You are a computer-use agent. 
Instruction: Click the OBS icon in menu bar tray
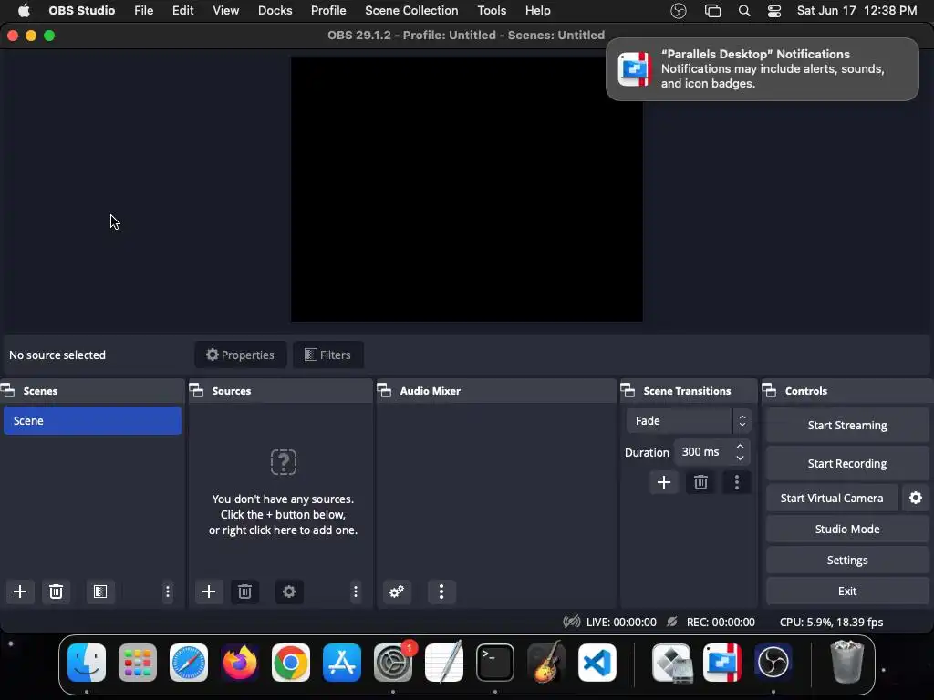679,11
